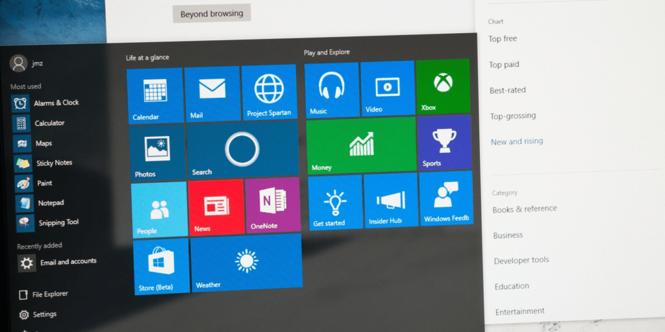Open the People tile
Screen dimensions: 665x332
pos(160,209)
